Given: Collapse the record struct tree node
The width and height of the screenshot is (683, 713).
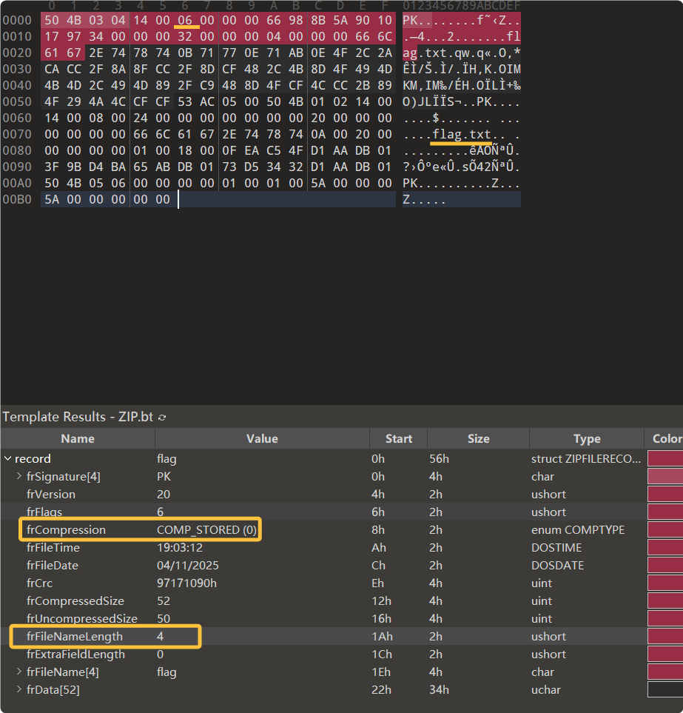Looking at the screenshot, I should pos(7,459).
